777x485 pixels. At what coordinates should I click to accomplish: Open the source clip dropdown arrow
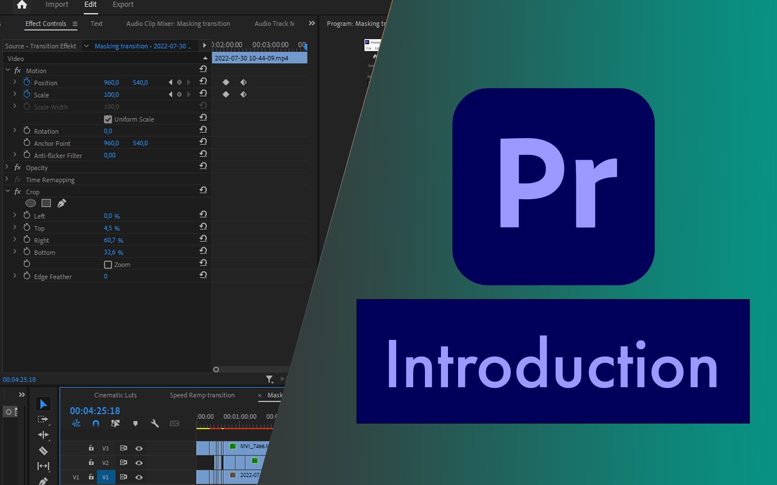(x=86, y=46)
